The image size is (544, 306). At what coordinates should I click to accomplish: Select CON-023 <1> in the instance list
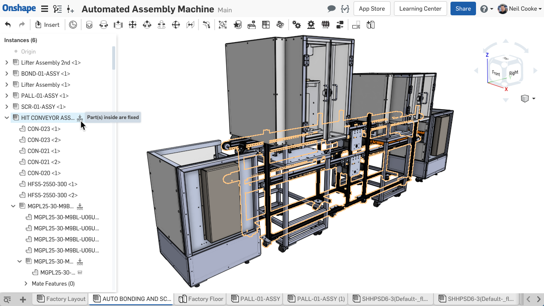point(44,129)
